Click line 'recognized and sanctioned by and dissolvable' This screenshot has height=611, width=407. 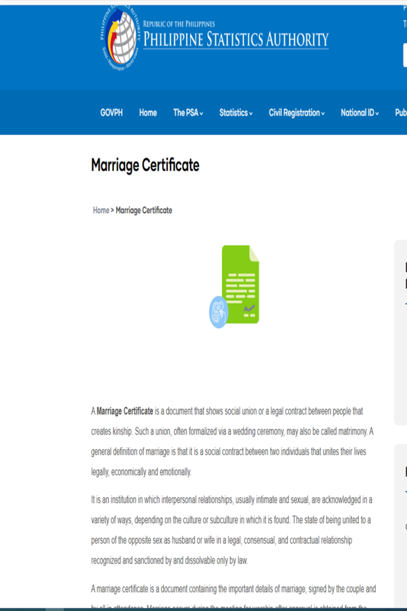[x=169, y=560]
